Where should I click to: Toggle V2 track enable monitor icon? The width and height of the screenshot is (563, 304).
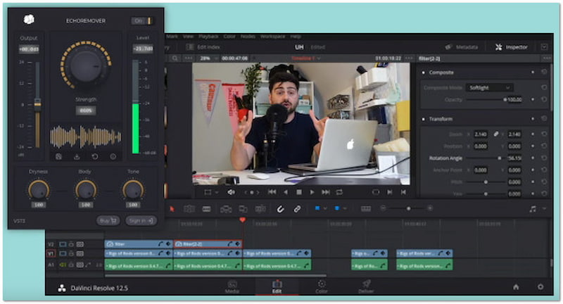point(63,244)
